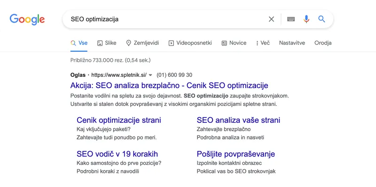The width and height of the screenshot is (376, 187).
Task: Click text Podrobna analiza in nasveti
Action: pyautogui.click(x=230, y=138)
